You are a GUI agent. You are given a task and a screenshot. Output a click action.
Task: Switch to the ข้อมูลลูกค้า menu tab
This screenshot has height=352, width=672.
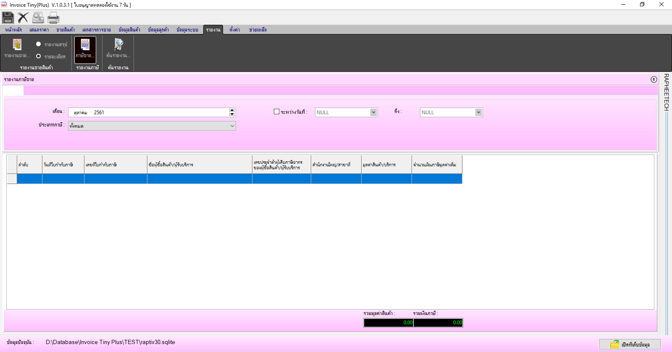click(x=158, y=30)
